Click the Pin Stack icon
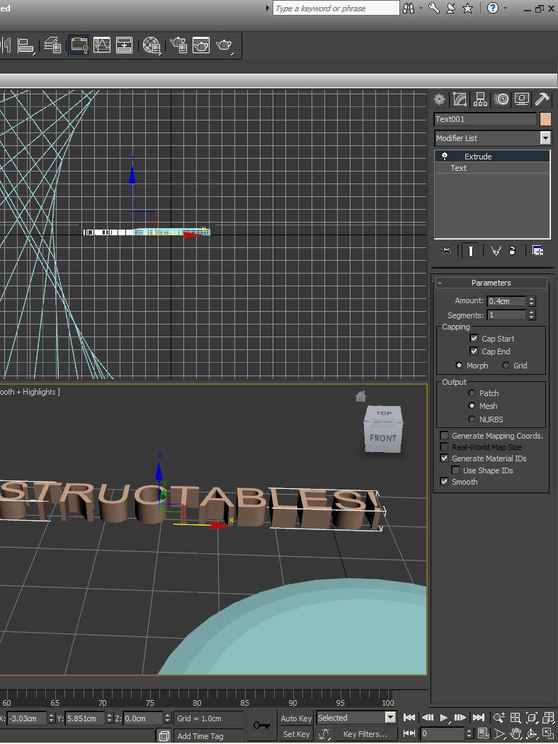Screen dimensions: 558x744 click(445, 251)
